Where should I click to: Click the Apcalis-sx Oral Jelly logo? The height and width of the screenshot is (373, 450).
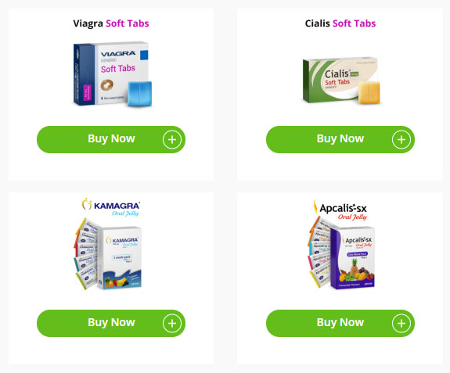click(340, 210)
